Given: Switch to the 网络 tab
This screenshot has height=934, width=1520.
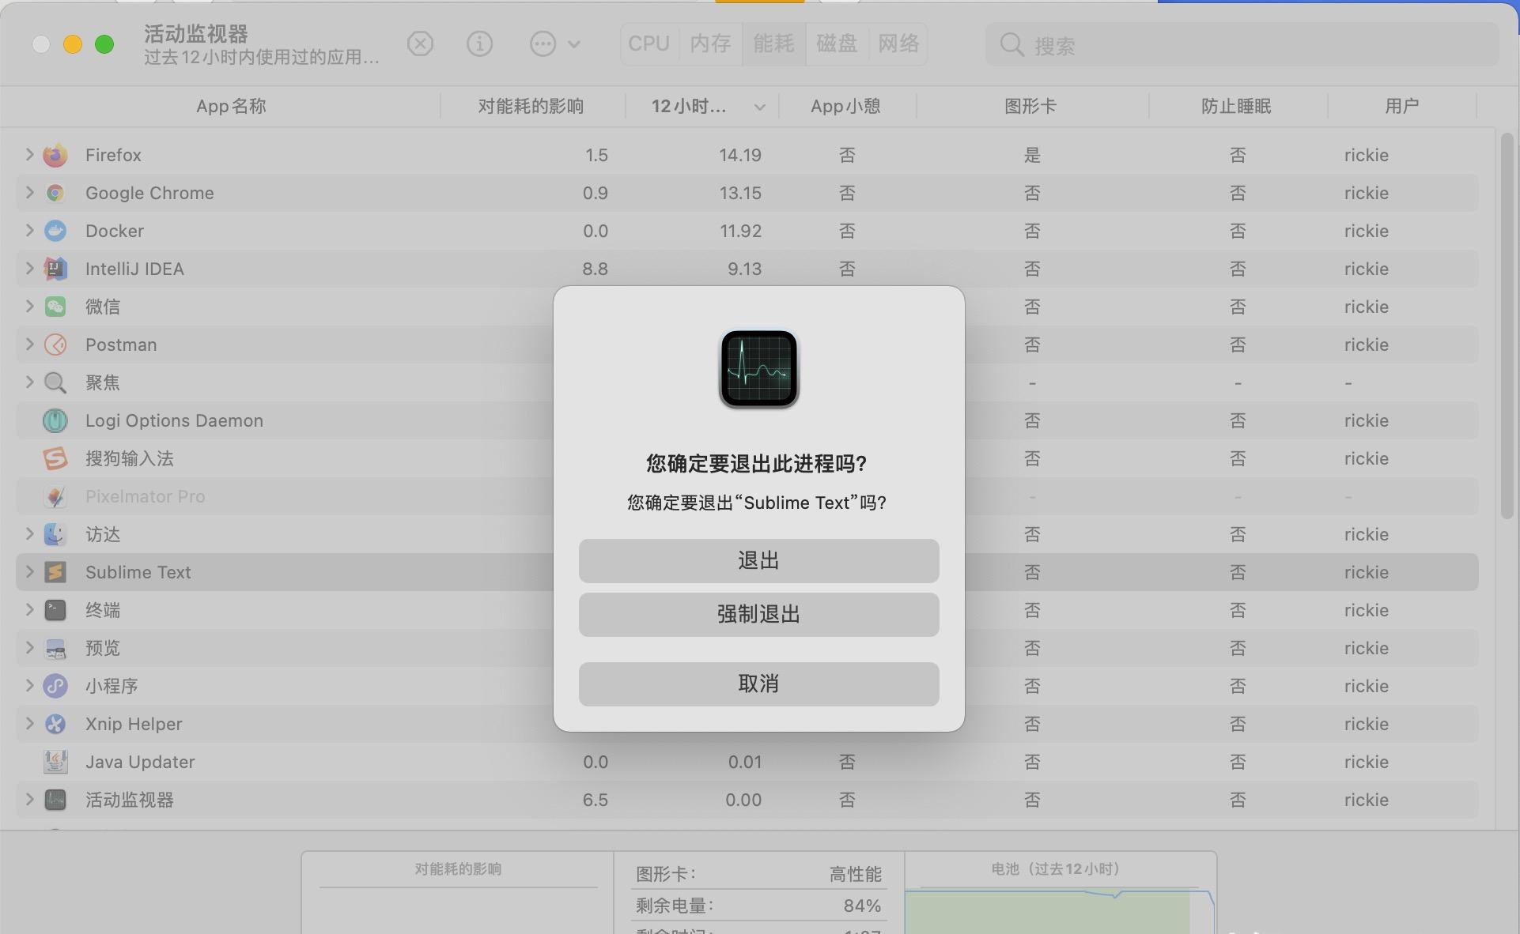Looking at the screenshot, I should [x=898, y=43].
